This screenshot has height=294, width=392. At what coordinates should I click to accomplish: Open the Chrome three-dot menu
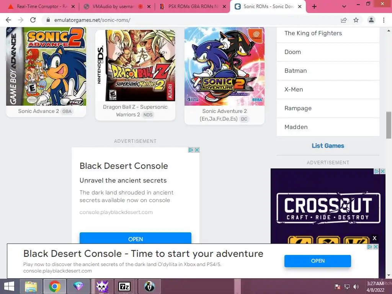[384, 20]
